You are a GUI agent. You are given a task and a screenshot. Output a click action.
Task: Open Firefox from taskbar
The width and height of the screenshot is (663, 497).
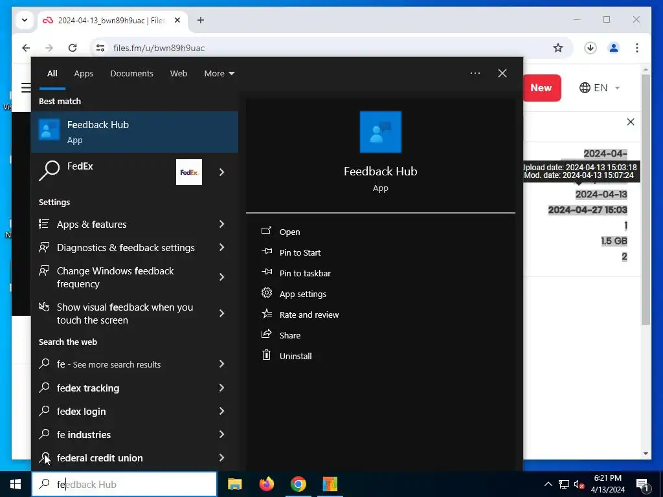266,484
